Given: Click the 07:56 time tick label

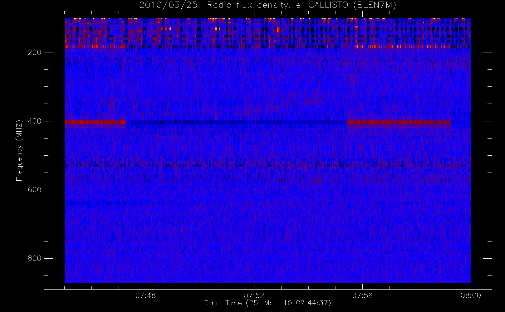Looking at the screenshot, I should click(x=362, y=295).
